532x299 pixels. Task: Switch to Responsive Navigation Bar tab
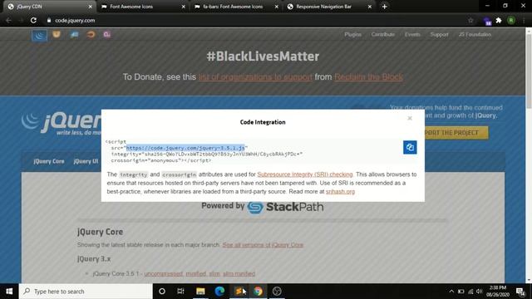tap(328, 7)
